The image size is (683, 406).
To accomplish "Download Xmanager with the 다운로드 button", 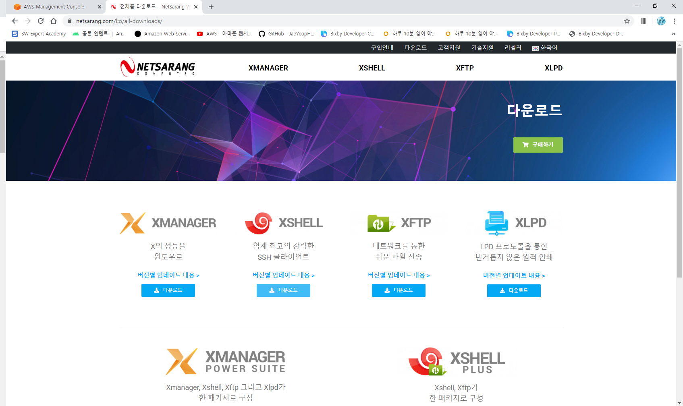I will 168,290.
